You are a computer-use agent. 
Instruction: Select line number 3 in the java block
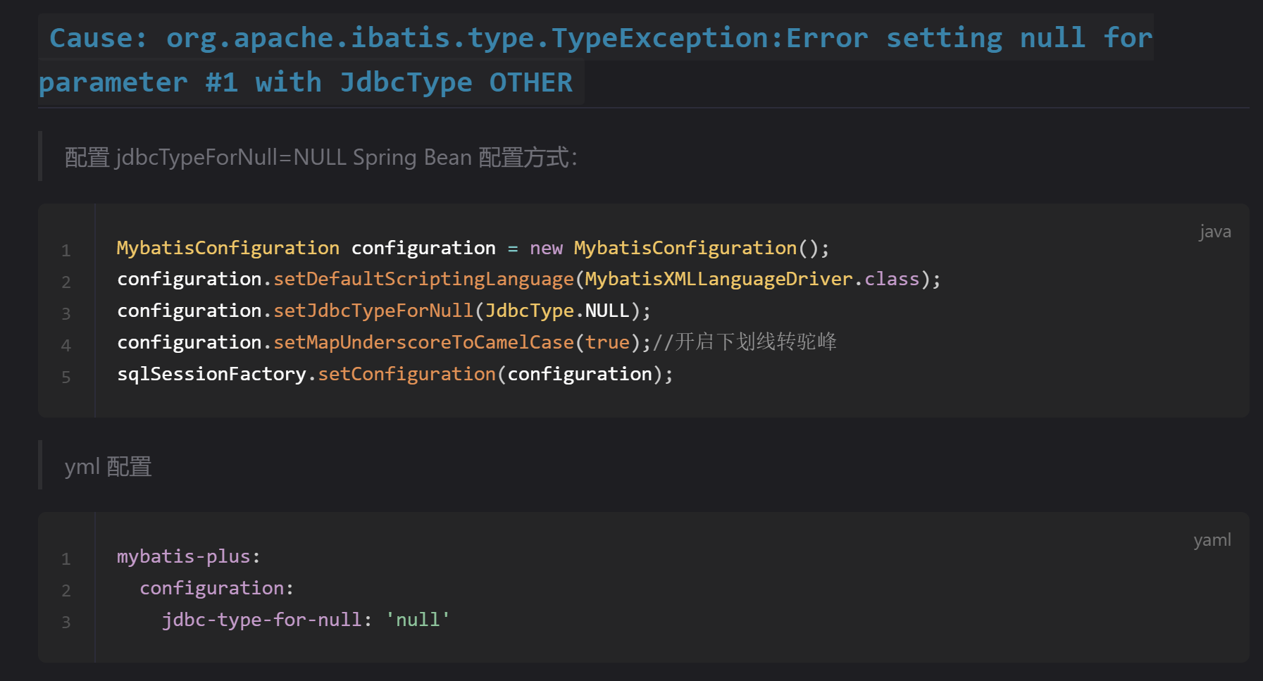(x=66, y=313)
